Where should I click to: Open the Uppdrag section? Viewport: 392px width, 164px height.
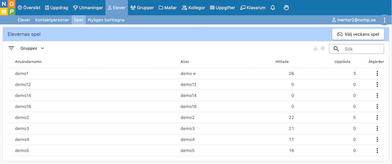(57, 8)
